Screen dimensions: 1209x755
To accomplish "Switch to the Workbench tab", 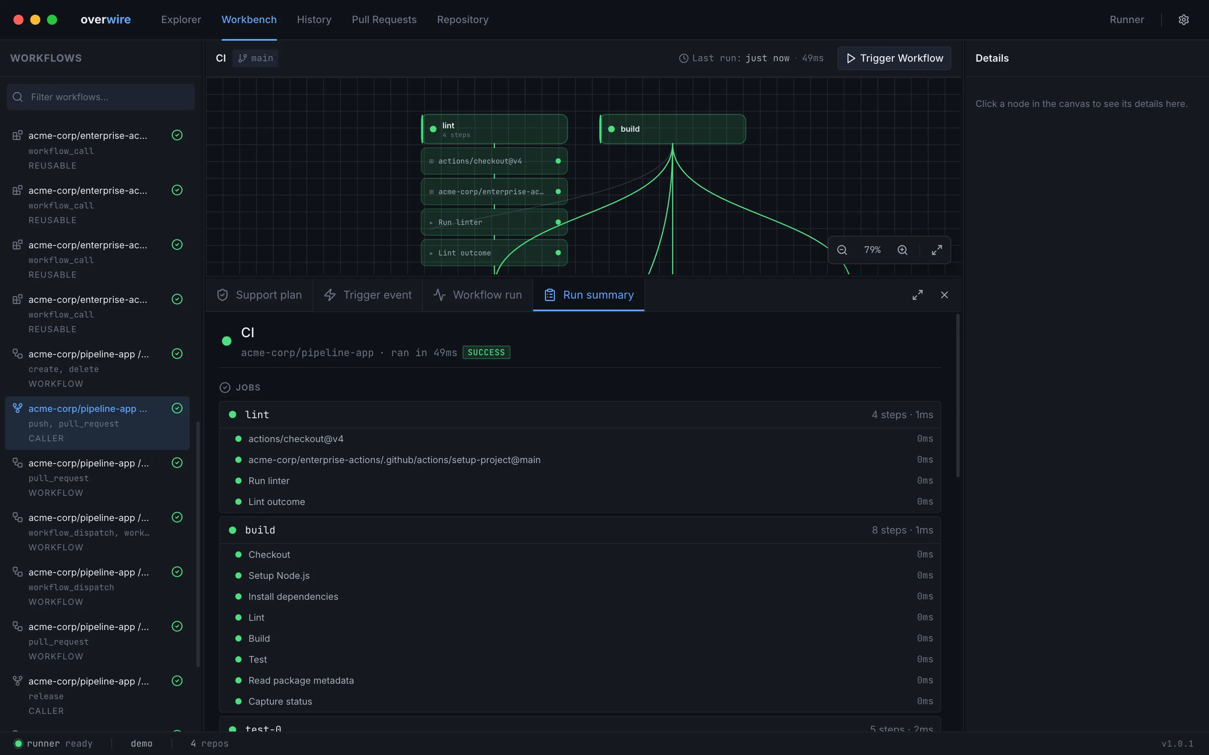I will [x=249, y=19].
